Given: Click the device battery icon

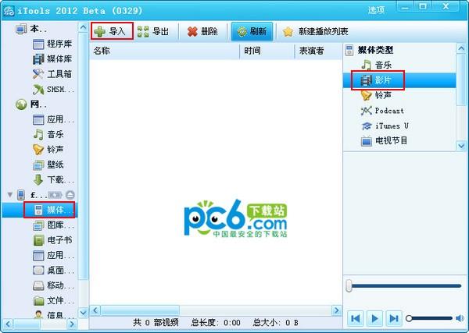Looking at the screenshot, I should point(55,195).
